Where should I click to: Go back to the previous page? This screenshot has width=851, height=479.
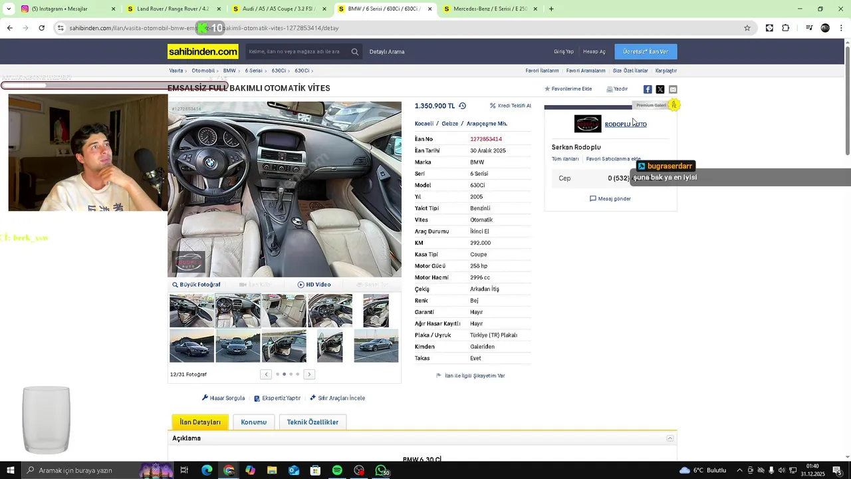click(9, 28)
